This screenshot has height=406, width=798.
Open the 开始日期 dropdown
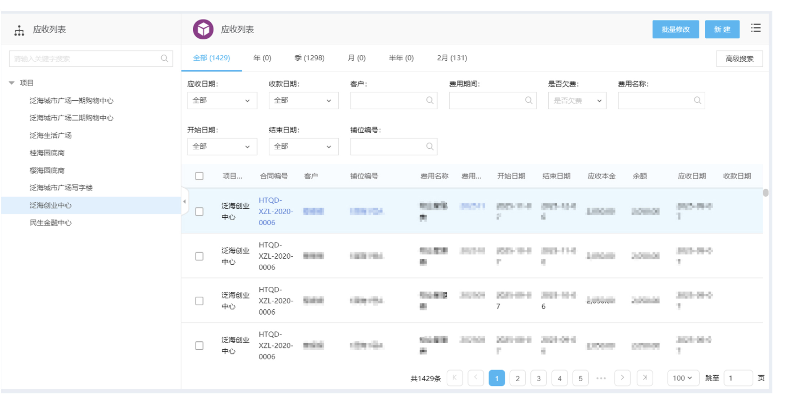pos(222,147)
